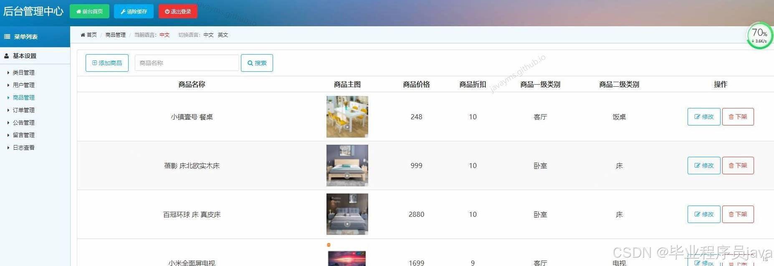Click the 添加商品 button
774x266 pixels.
click(107, 63)
